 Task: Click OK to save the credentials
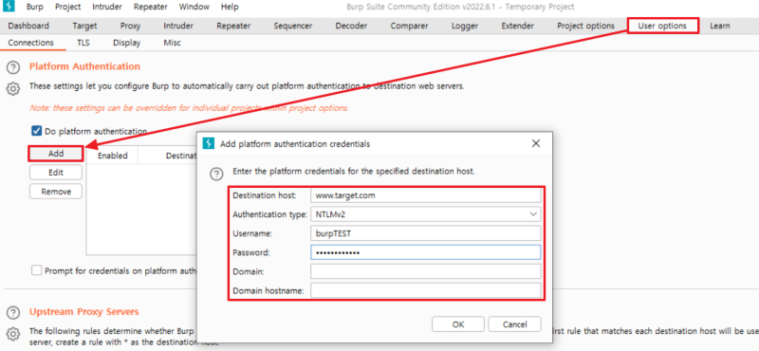tap(458, 324)
